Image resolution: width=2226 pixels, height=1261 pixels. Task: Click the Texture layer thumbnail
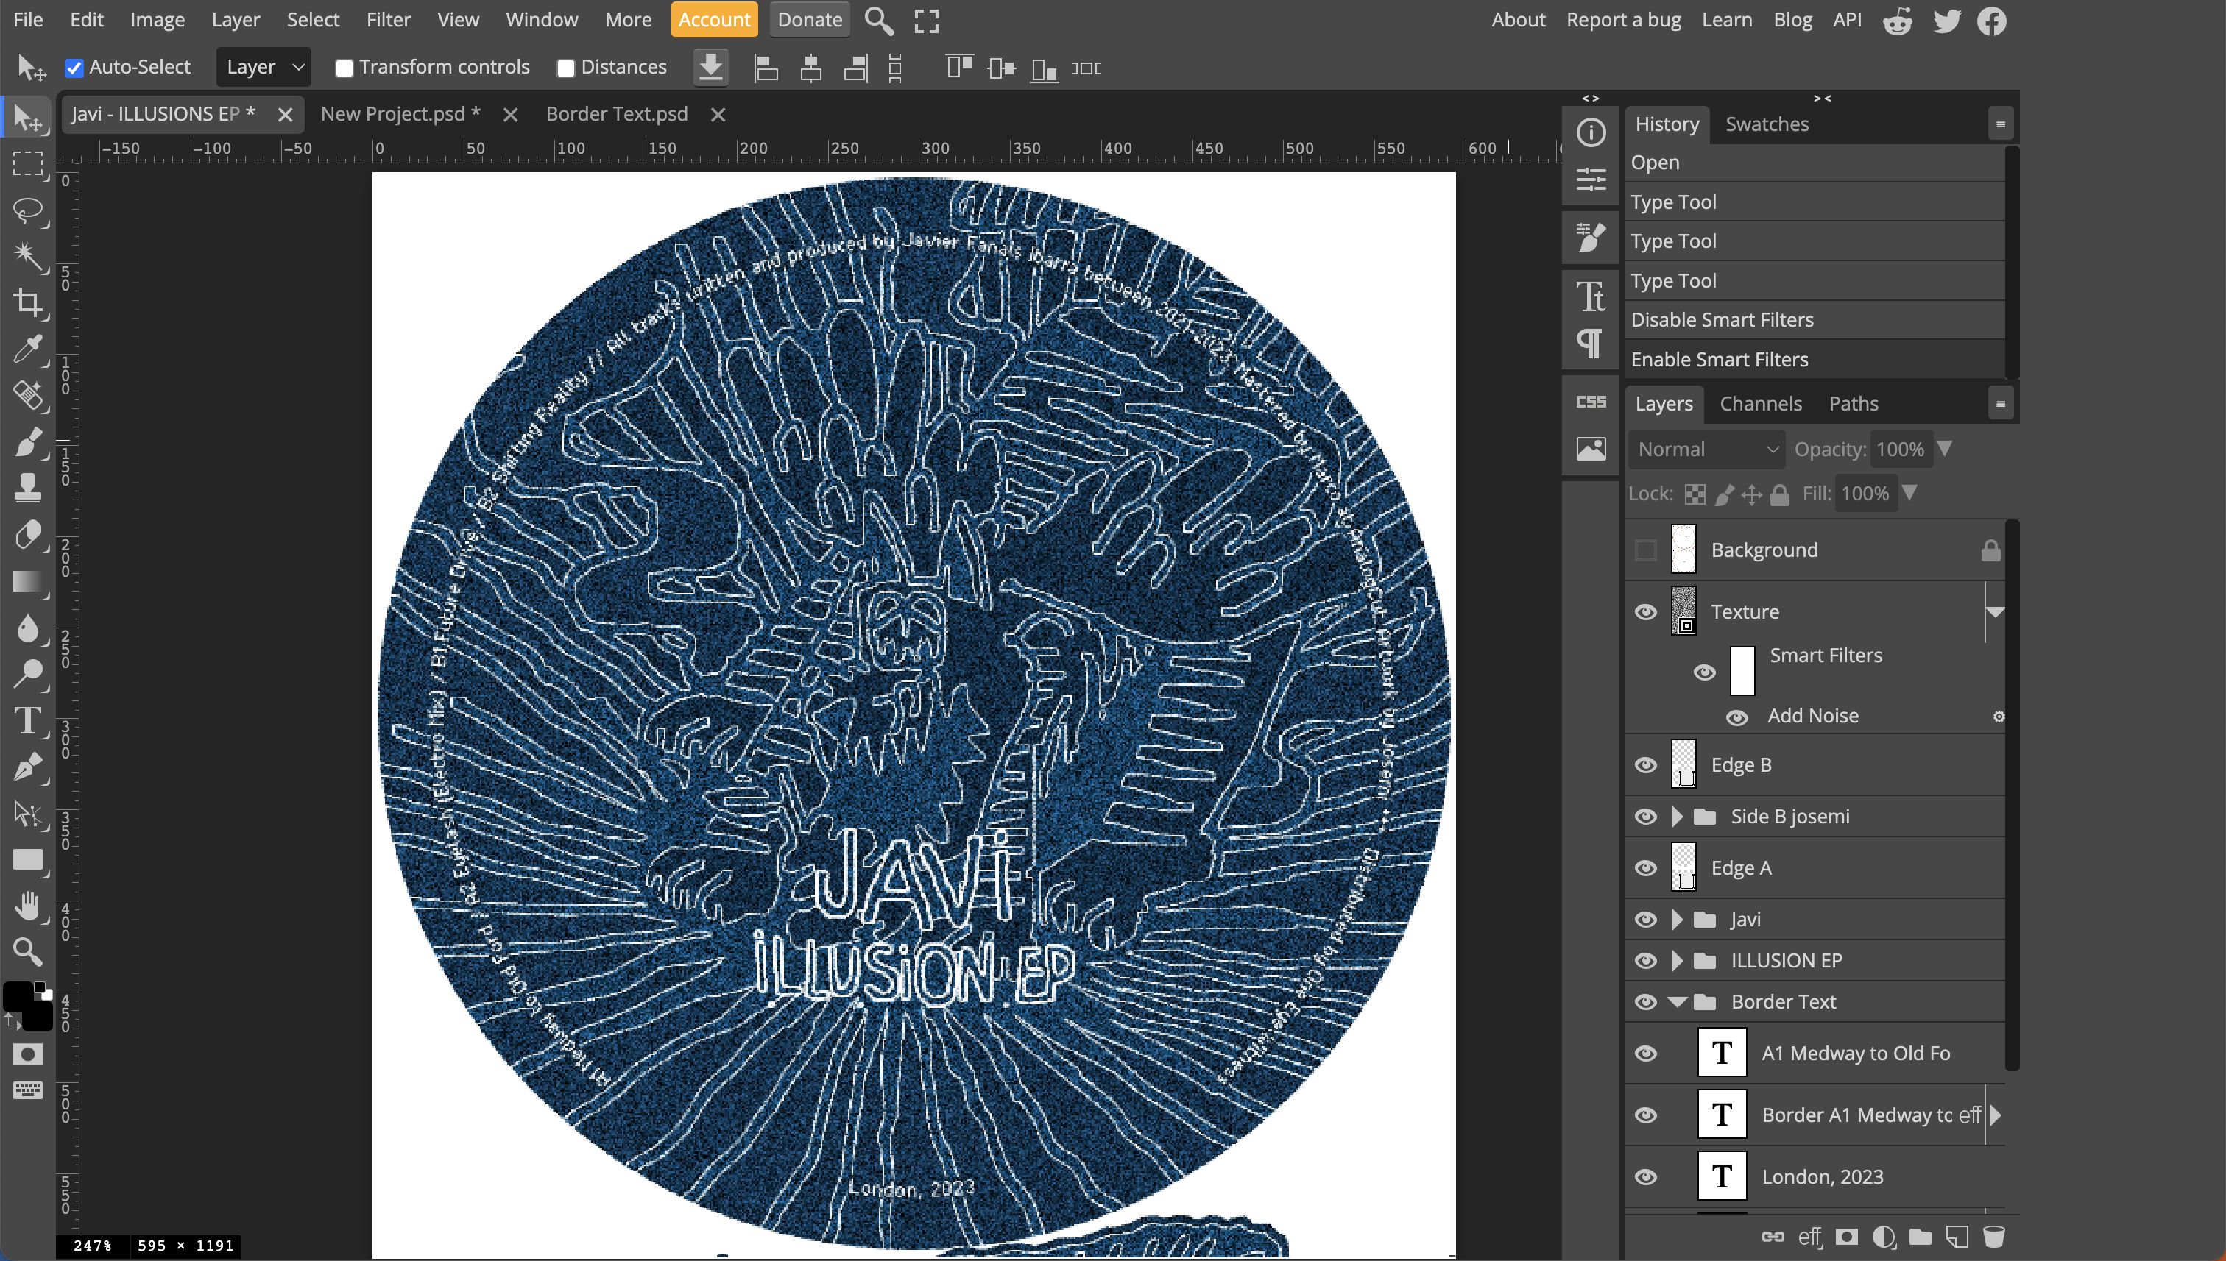tap(1685, 611)
